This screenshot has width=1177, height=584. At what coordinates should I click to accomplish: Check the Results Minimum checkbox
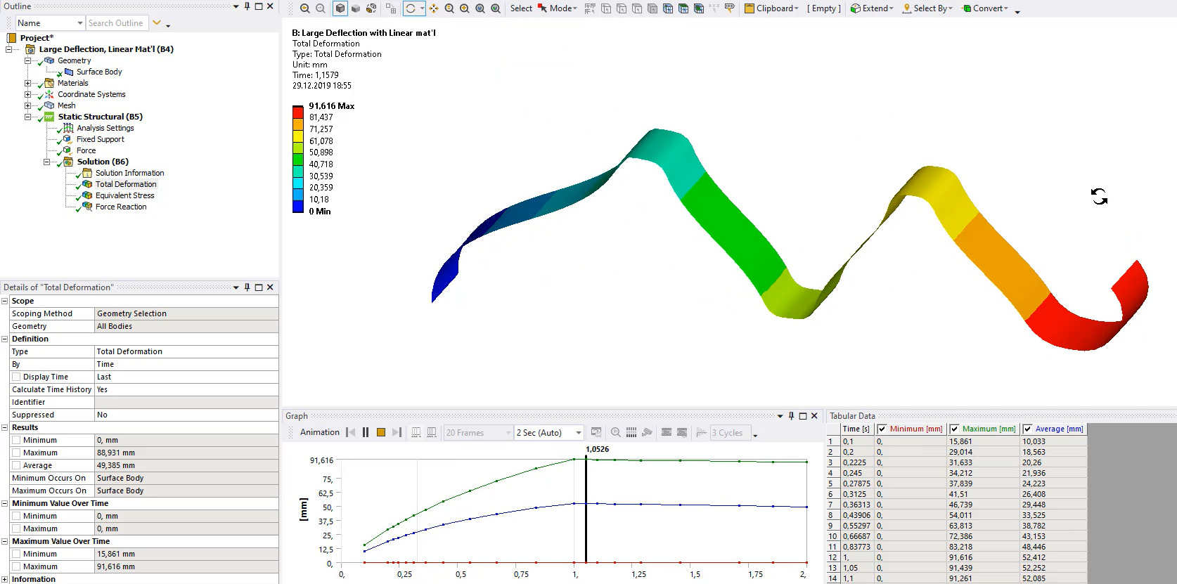click(x=16, y=440)
